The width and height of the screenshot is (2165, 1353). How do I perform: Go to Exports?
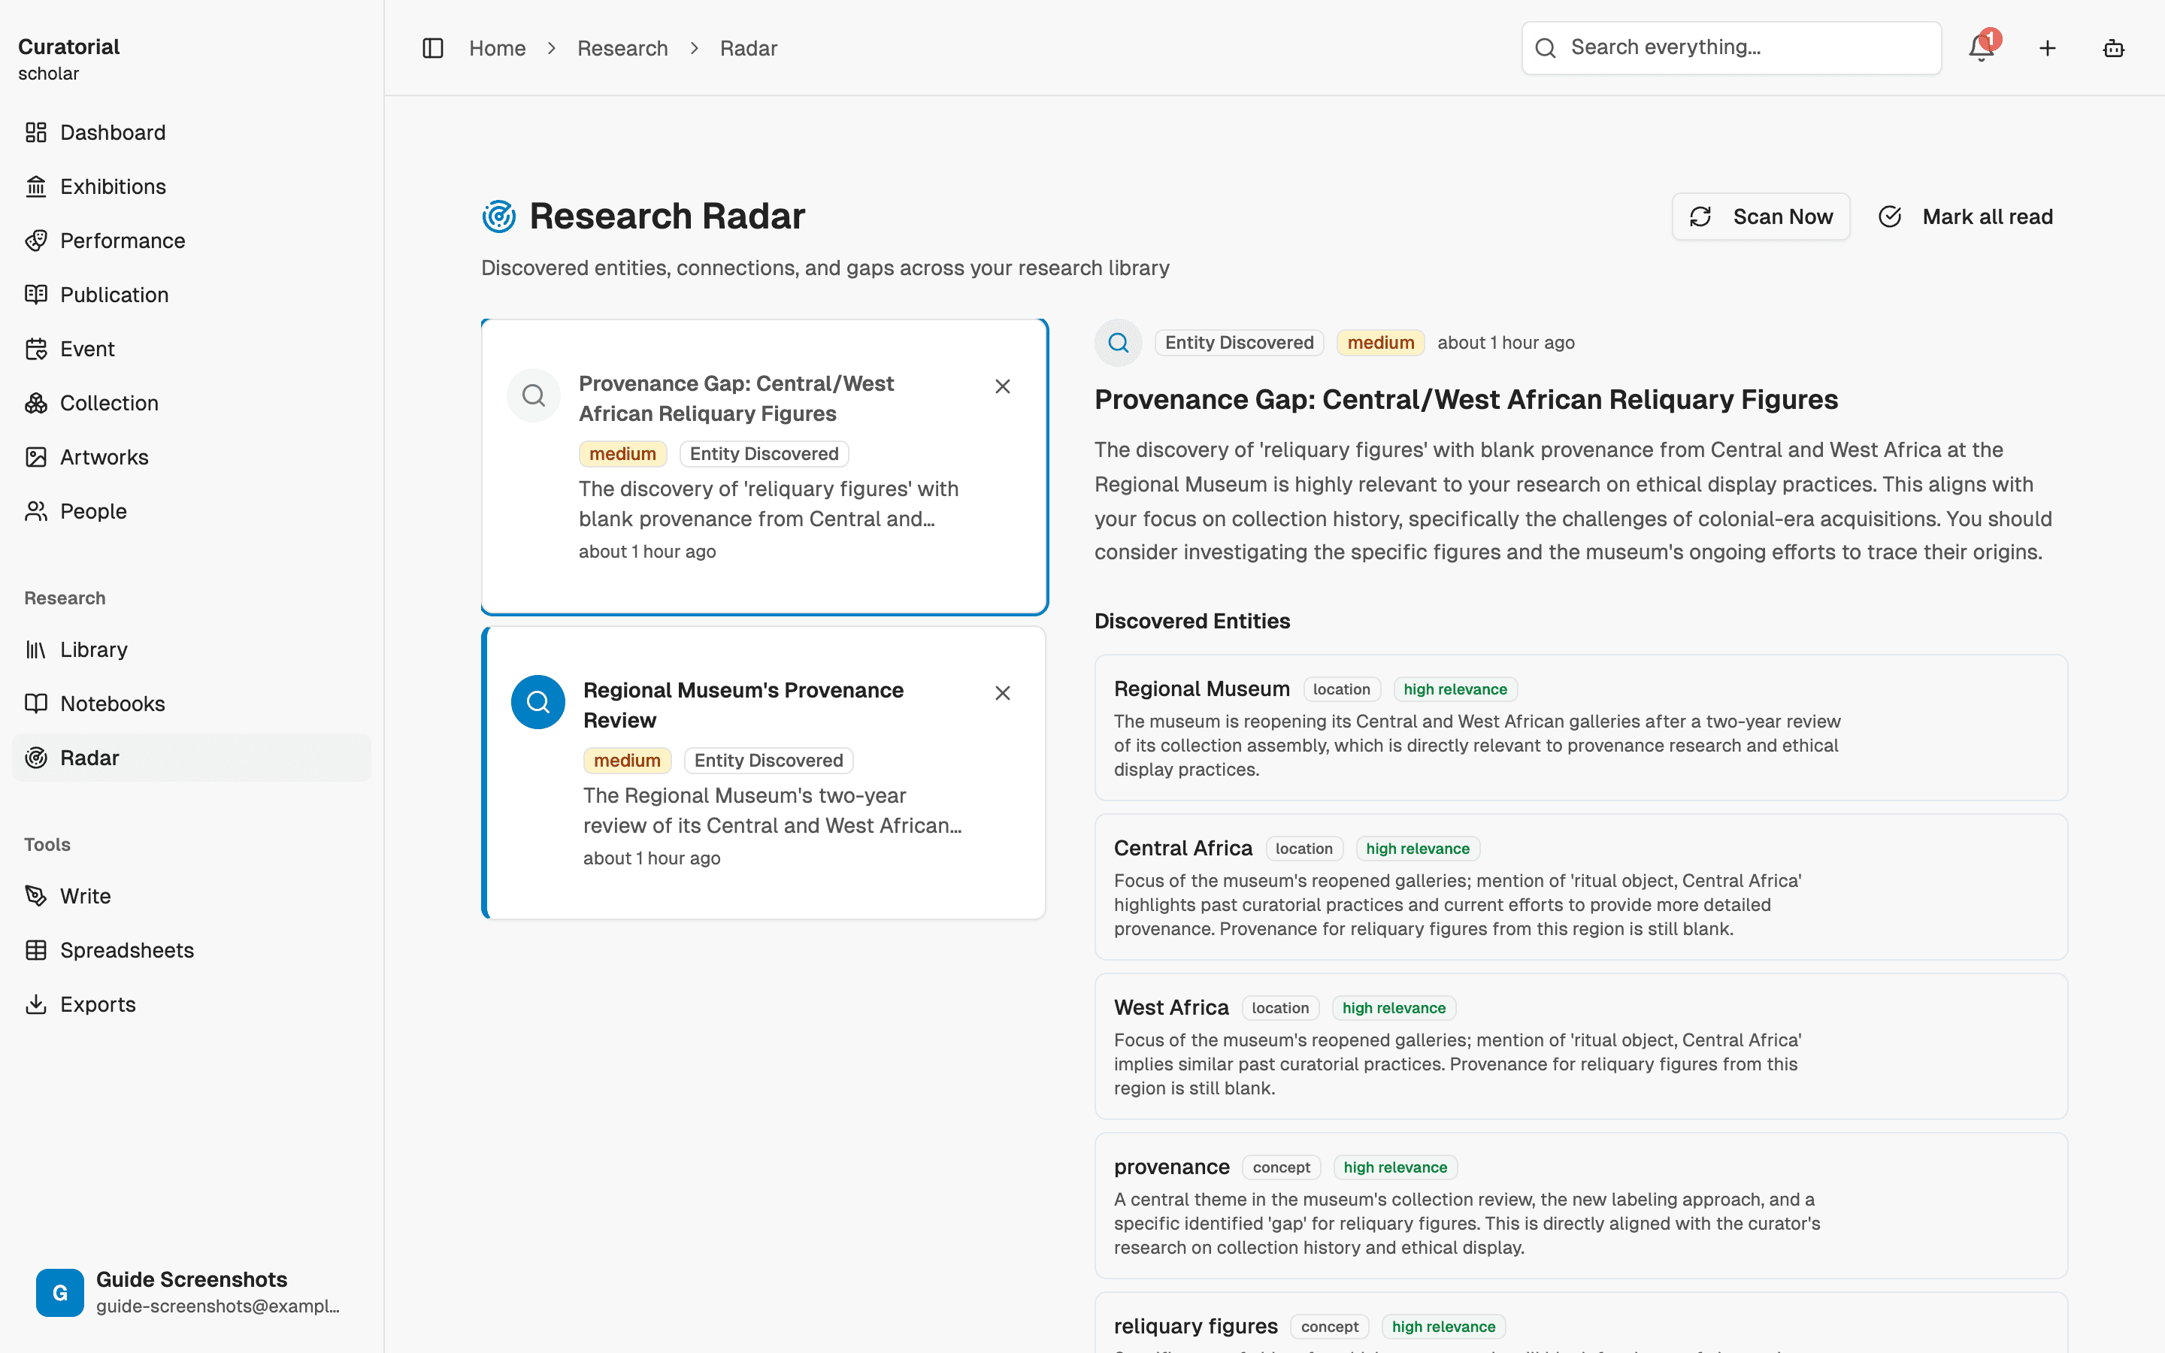(192, 1004)
